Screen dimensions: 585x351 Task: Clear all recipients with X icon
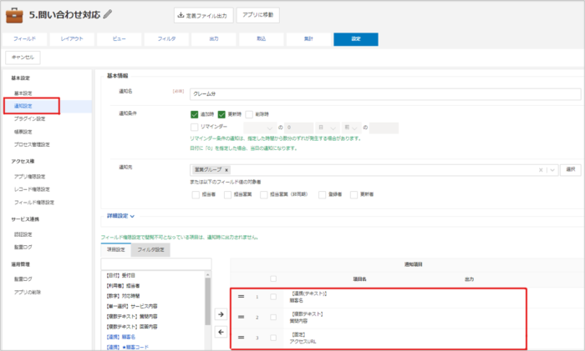[541, 170]
